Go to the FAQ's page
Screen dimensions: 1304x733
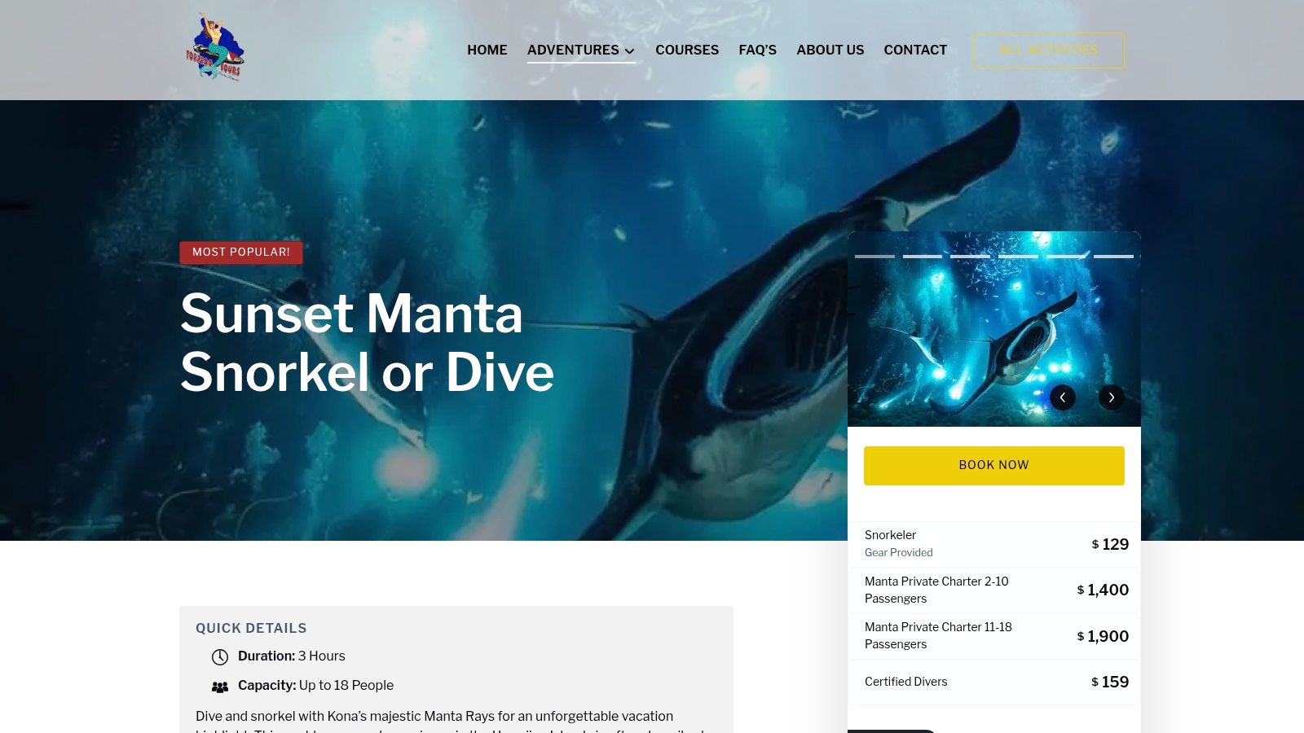click(758, 50)
